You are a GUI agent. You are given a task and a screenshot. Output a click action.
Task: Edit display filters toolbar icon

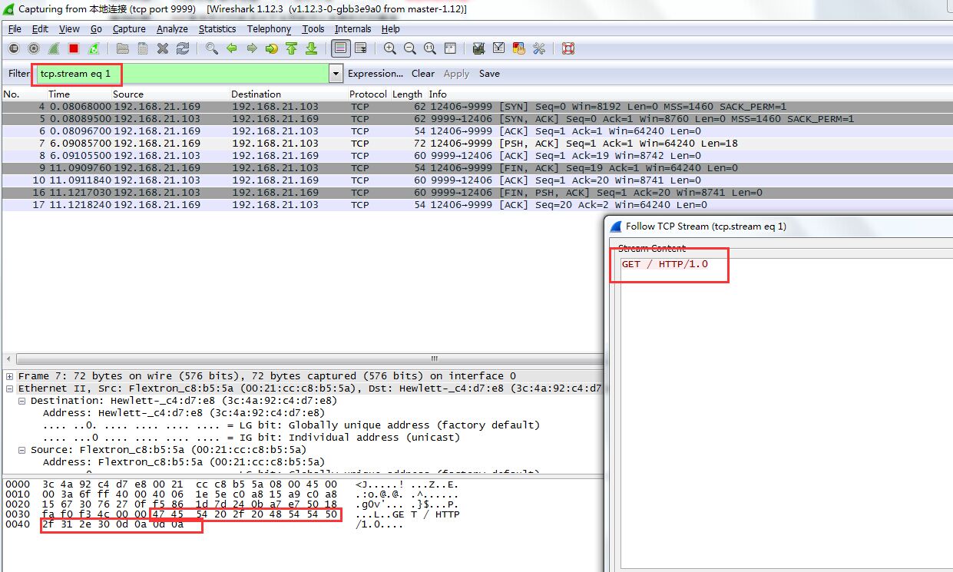[x=499, y=48]
